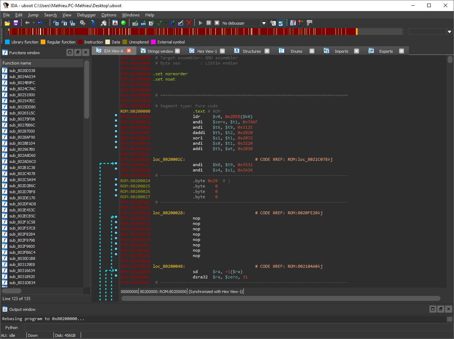Click the Python command input field
Image resolution: width=454 pixels, height=339 pixels.
[x=236, y=327]
